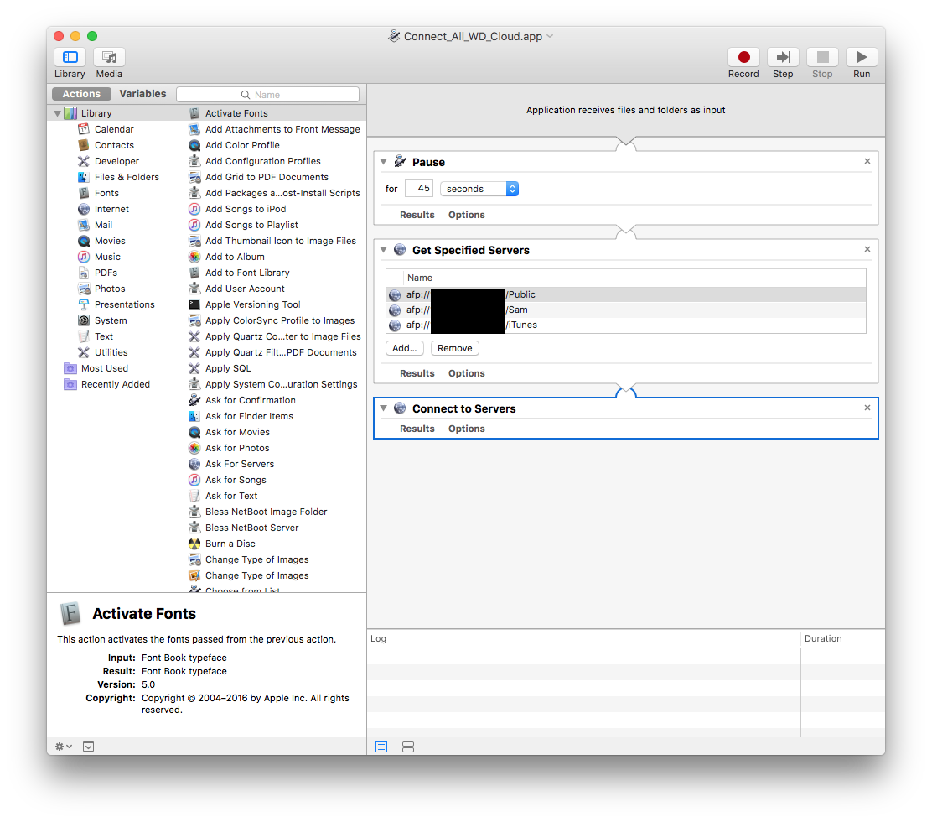This screenshot has height=822, width=932.
Task: Click the Pause duration field showing 45
Action: pyautogui.click(x=418, y=189)
